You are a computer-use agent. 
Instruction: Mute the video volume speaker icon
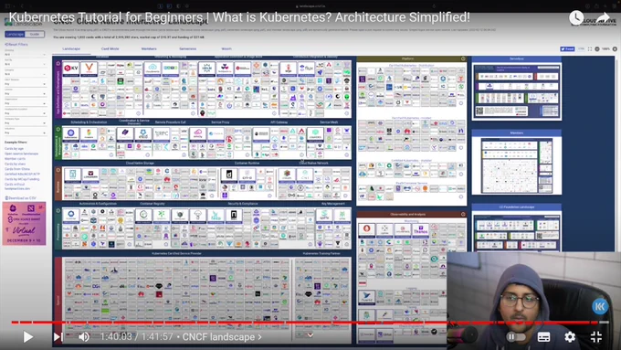[x=84, y=337]
